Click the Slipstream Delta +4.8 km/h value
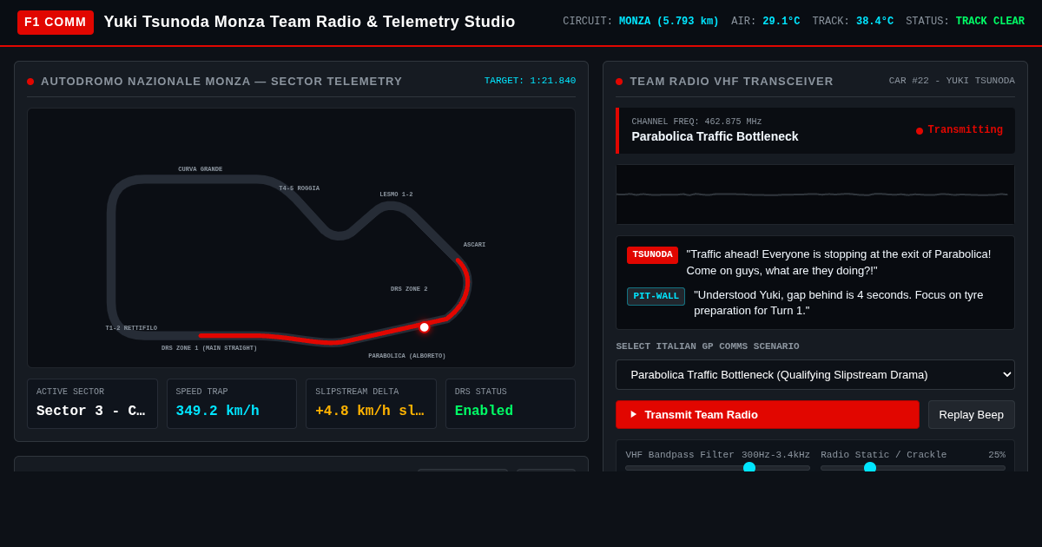The height and width of the screenshot is (547, 1042). [371, 411]
